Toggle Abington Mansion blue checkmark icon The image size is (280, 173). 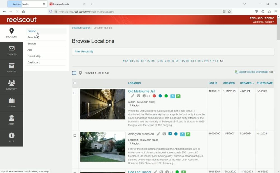(170, 134)
